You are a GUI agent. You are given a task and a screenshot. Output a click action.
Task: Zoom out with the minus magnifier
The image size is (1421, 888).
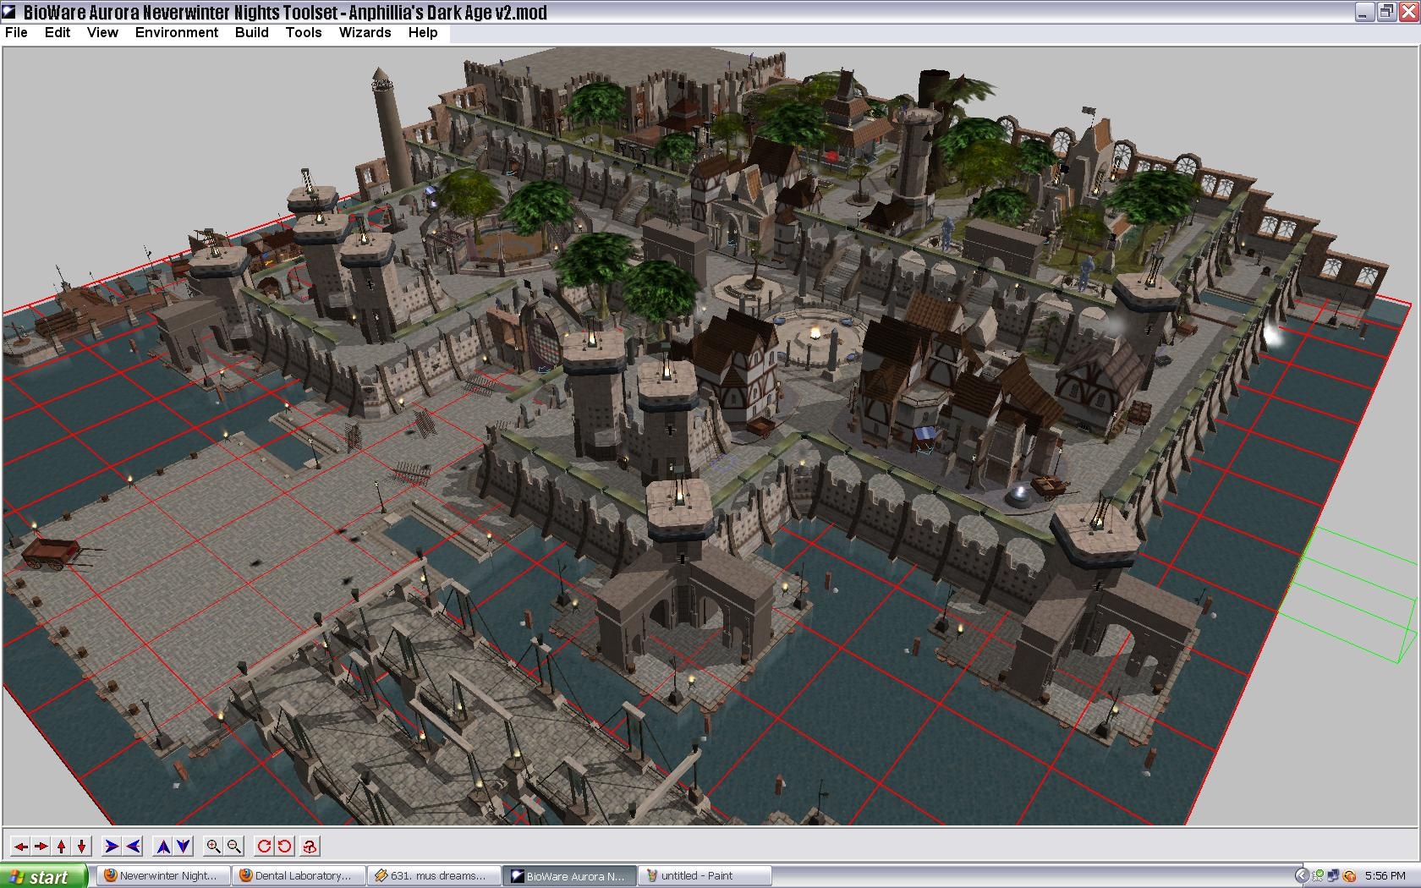click(234, 846)
